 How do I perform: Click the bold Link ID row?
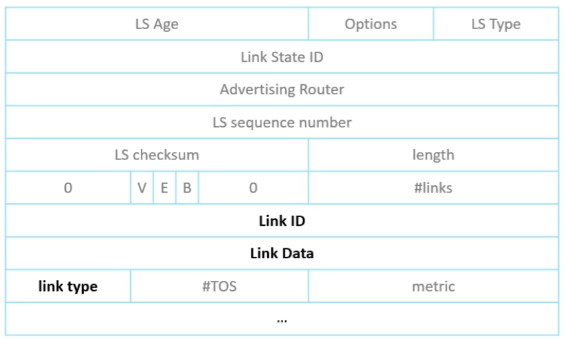click(282, 220)
